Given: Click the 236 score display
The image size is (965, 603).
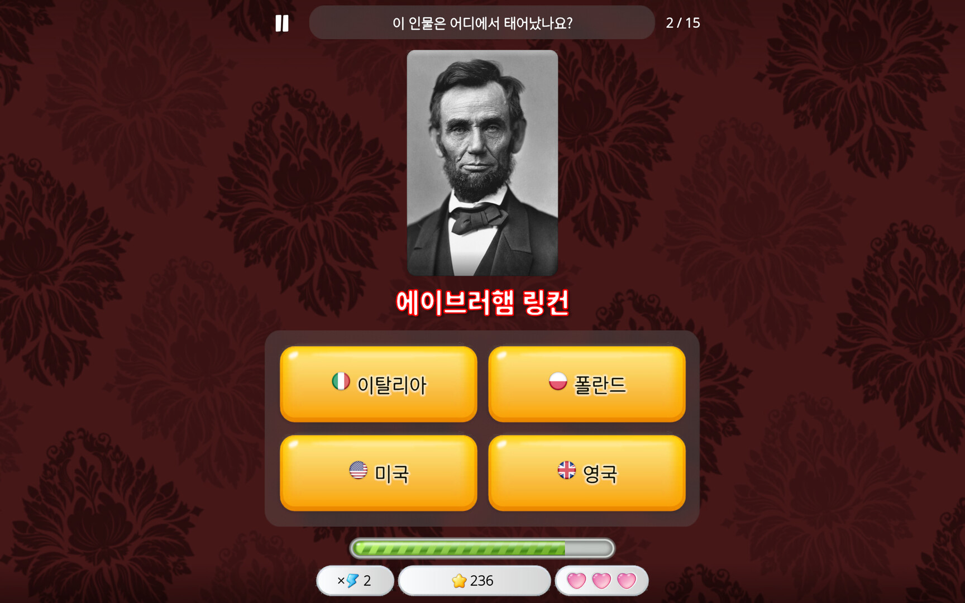Looking at the screenshot, I should (474, 581).
